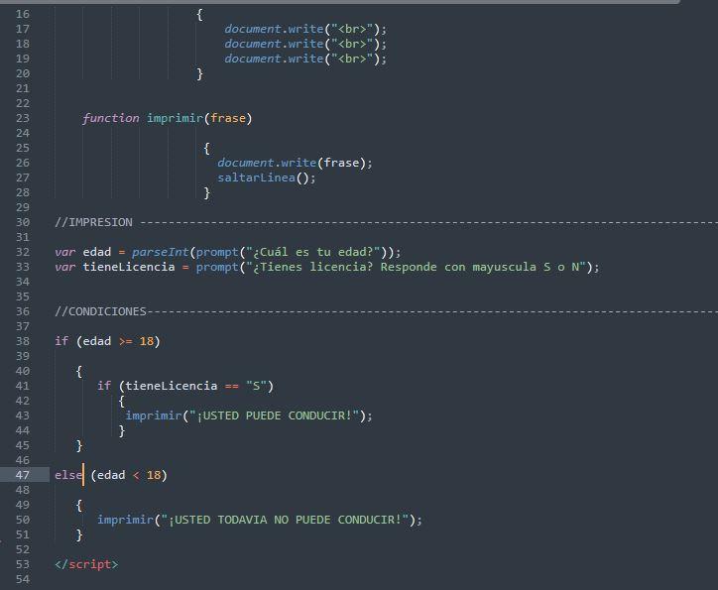Click the "function" keyword on line 23
Screen dimensions: 718x590
pos(111,118)
